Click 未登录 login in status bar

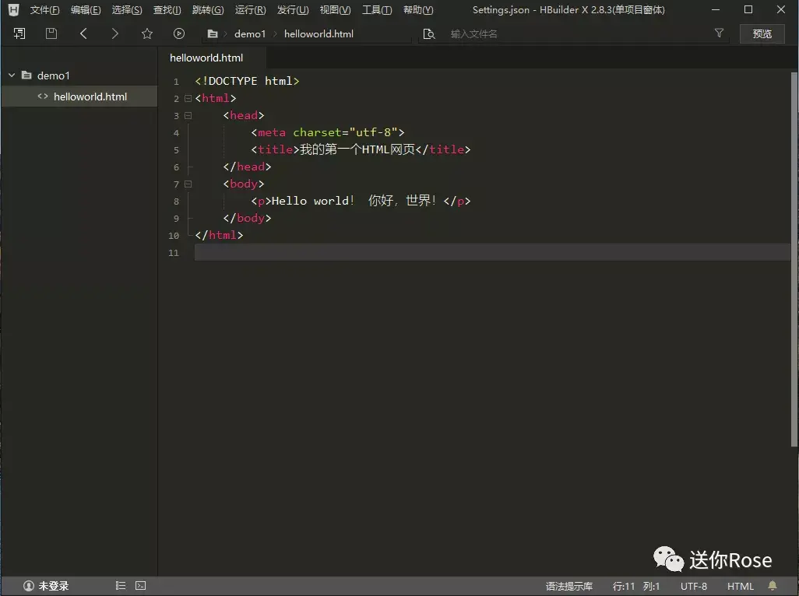point(46,586)
